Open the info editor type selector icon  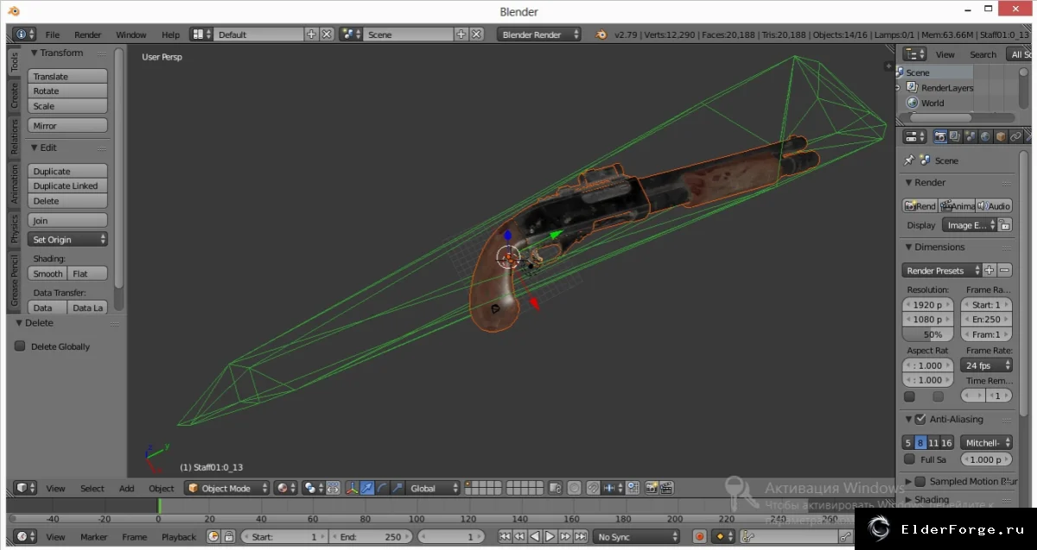point(24,35)
